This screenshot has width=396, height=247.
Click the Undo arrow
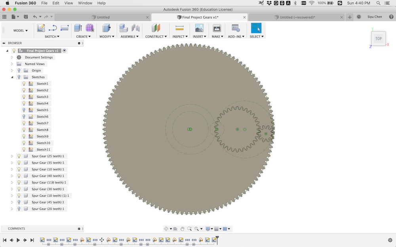pyautogui.click(x=35, y=17)
